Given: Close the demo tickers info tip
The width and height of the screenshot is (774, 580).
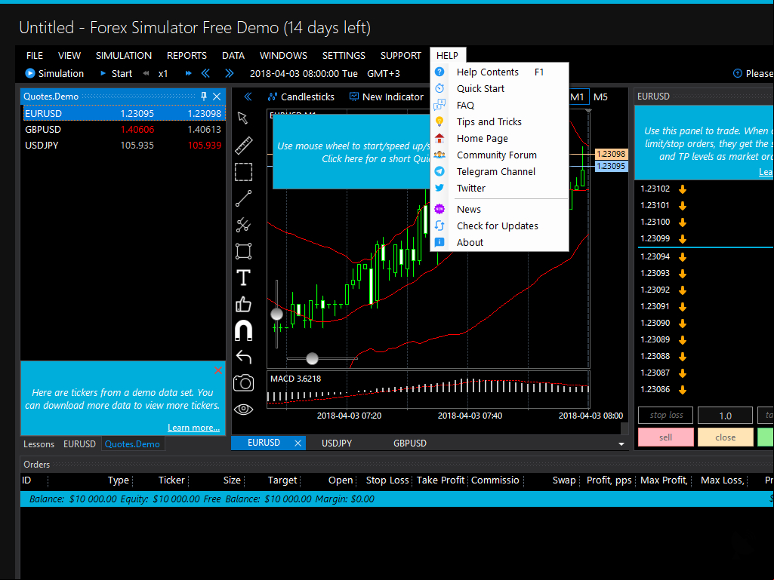Looking at the screenshot, I should pyautogui.click(x=218, y=370).
